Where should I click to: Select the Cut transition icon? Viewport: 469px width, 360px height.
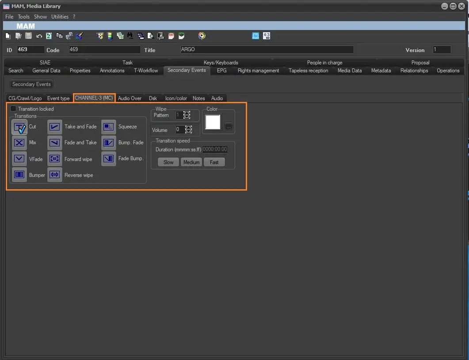click(x=19, y=127)
